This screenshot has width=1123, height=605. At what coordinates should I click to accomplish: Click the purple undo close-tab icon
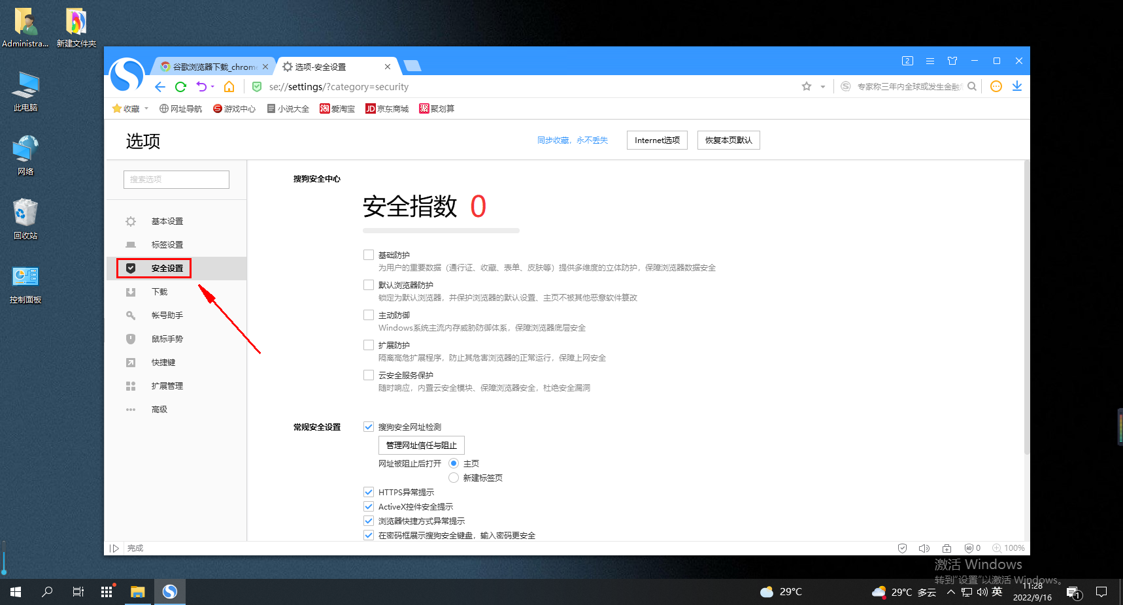[x=201, y=87]
